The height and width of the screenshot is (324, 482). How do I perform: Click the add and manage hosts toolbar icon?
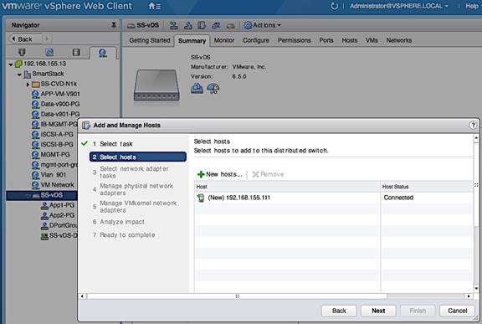(x=202, y=25)
